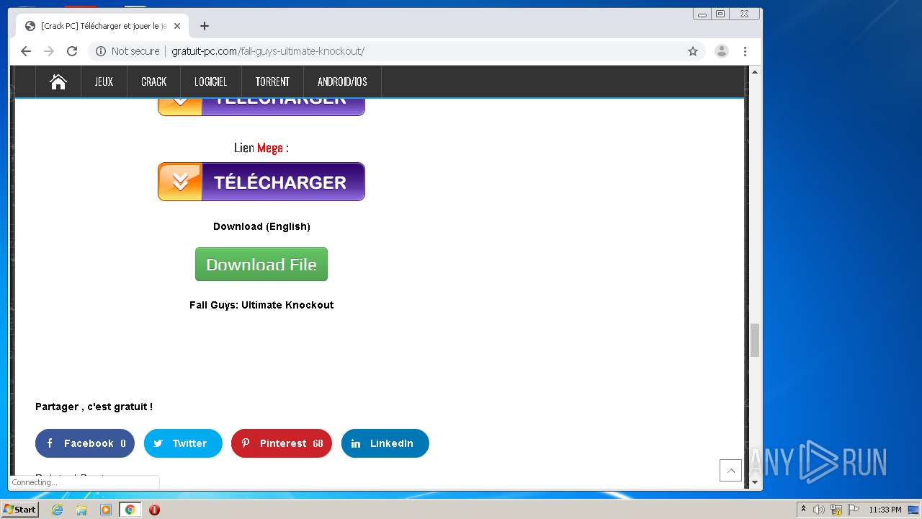
Task: Bookmark this page with the star
Action: click(693, 51)
